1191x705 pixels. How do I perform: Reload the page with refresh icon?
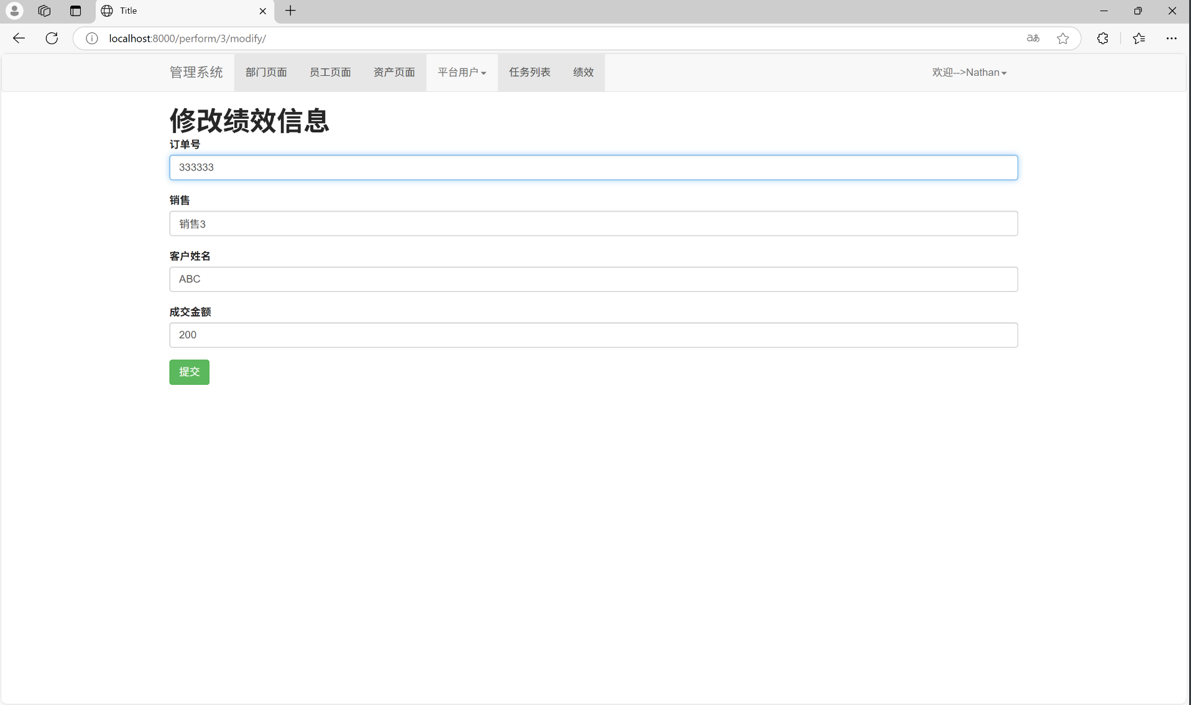pyautogui.click(x=52, y=39)
